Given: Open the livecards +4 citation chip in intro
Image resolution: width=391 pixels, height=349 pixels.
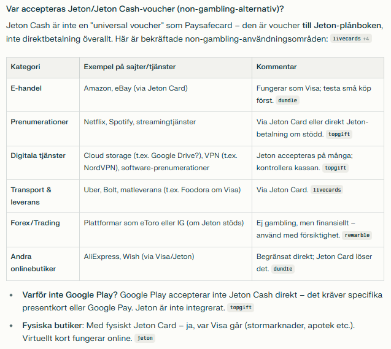Looking at the screenshot, I should pos(351,39).
